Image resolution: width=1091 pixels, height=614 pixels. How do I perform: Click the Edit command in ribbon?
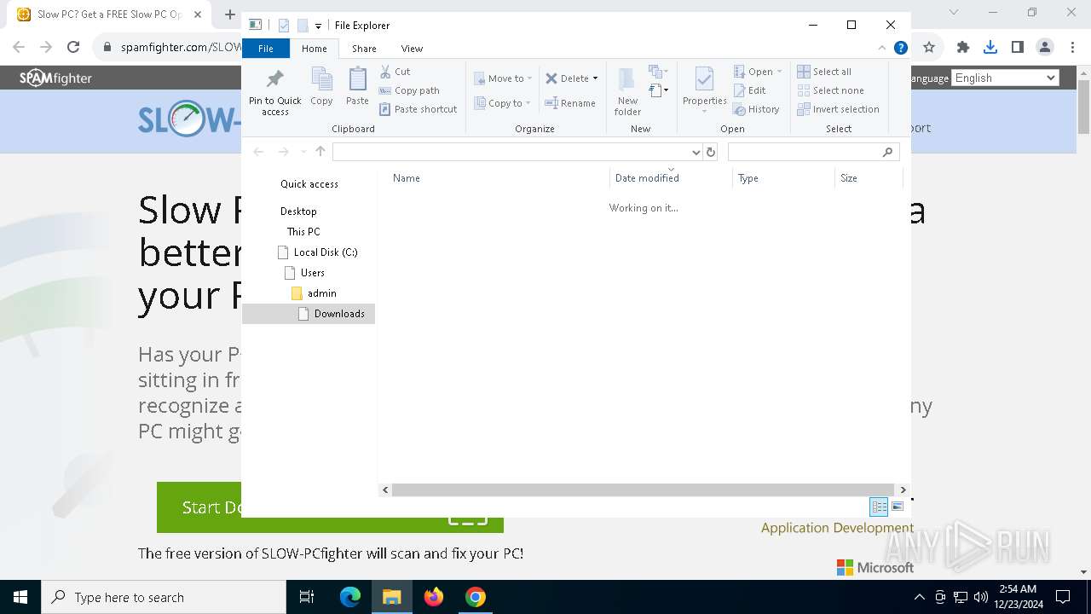pos(750,90)
